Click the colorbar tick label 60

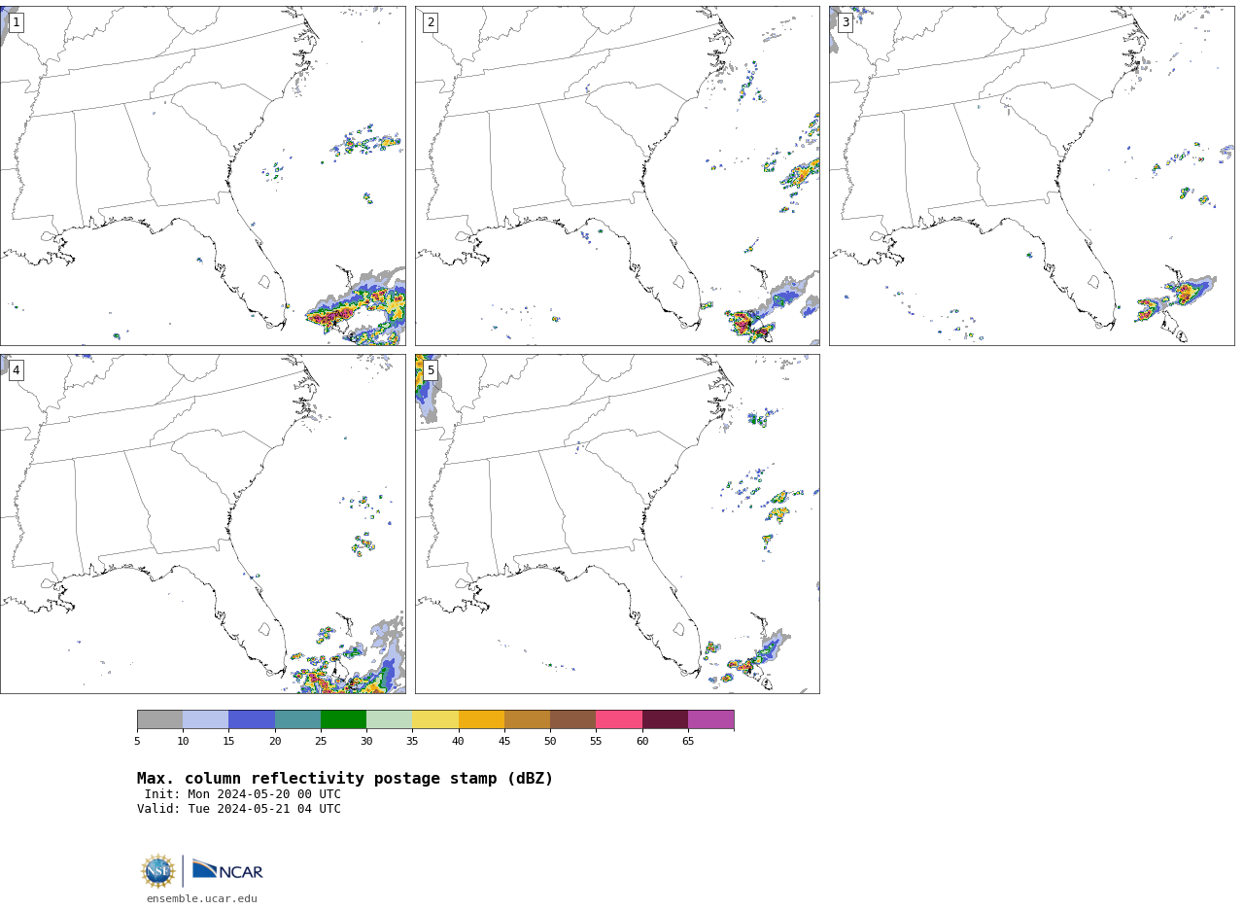click(x=642, y=742)
